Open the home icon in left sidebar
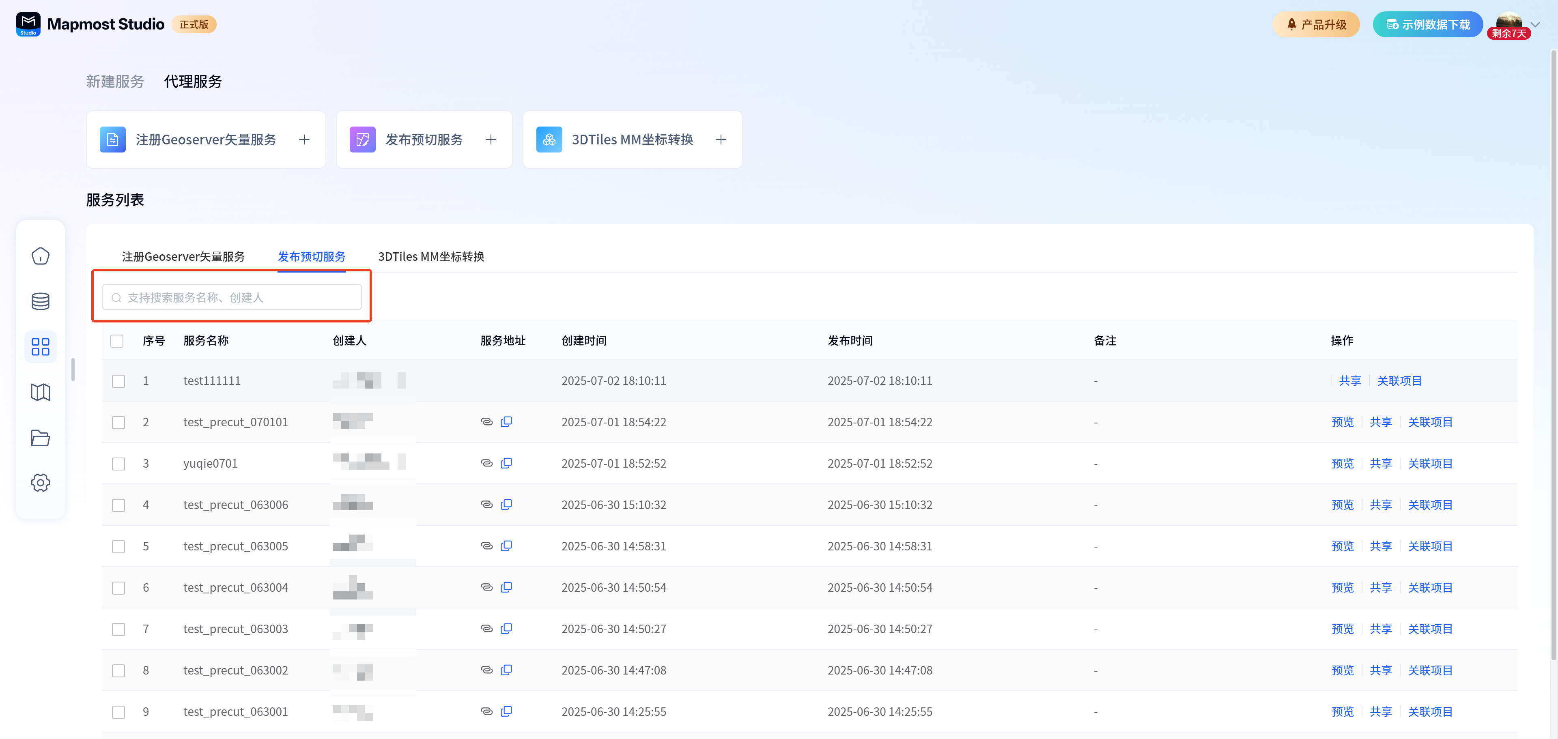The height and width of the screenshot is (739, 1558). point(41,256)
